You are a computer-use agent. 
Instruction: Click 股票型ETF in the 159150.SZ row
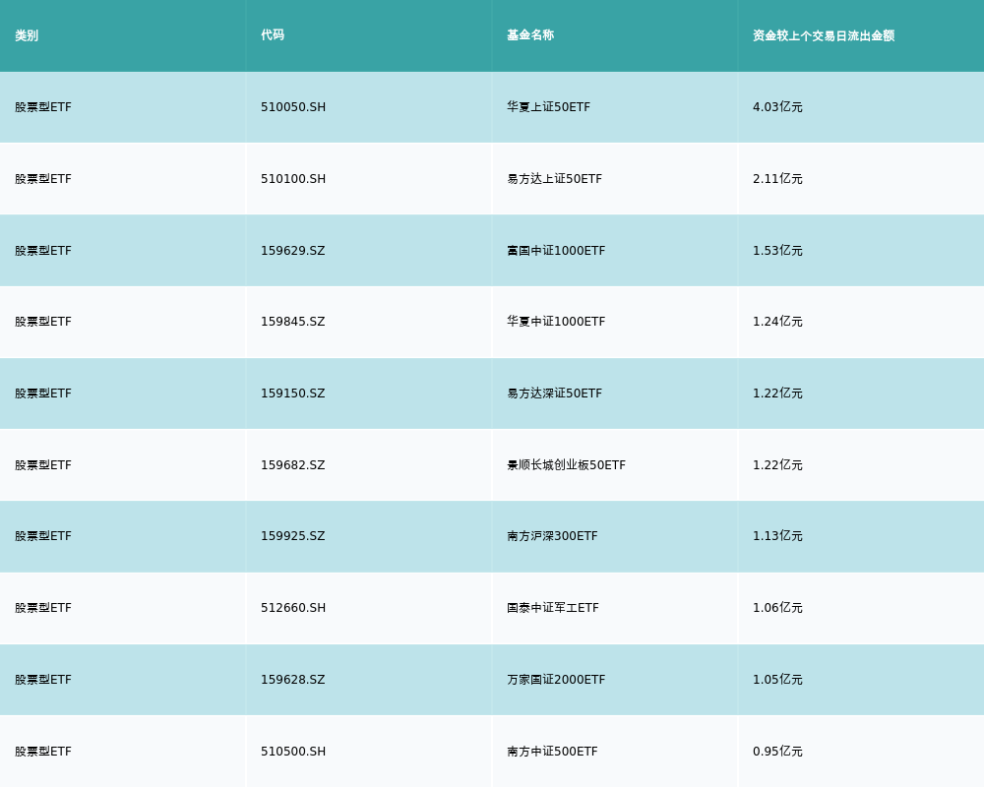click(43, 393)
